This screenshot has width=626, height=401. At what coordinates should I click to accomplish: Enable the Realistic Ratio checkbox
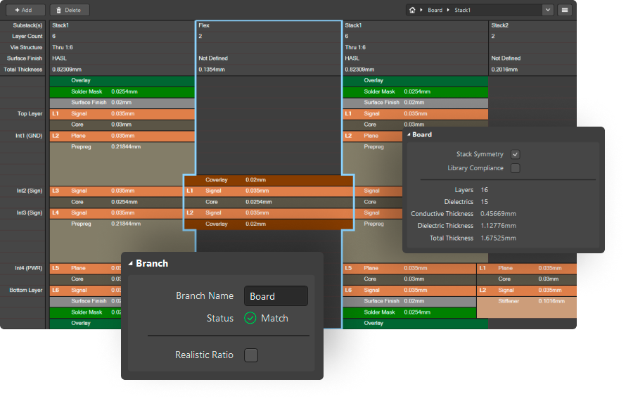tap(250, 355)
